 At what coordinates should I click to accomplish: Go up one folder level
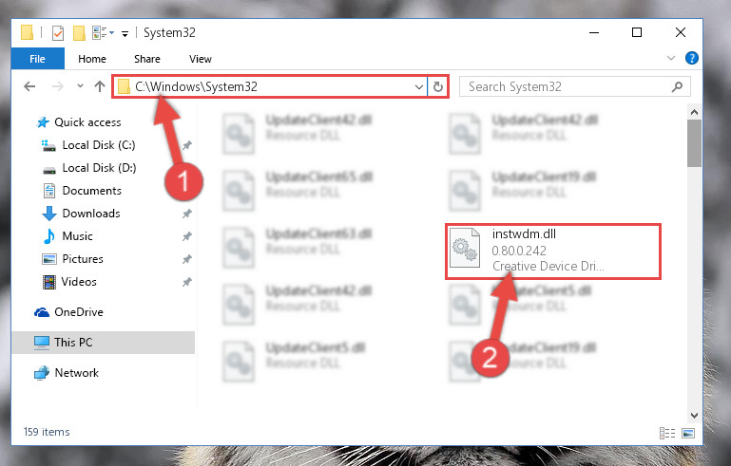[99, 86]
